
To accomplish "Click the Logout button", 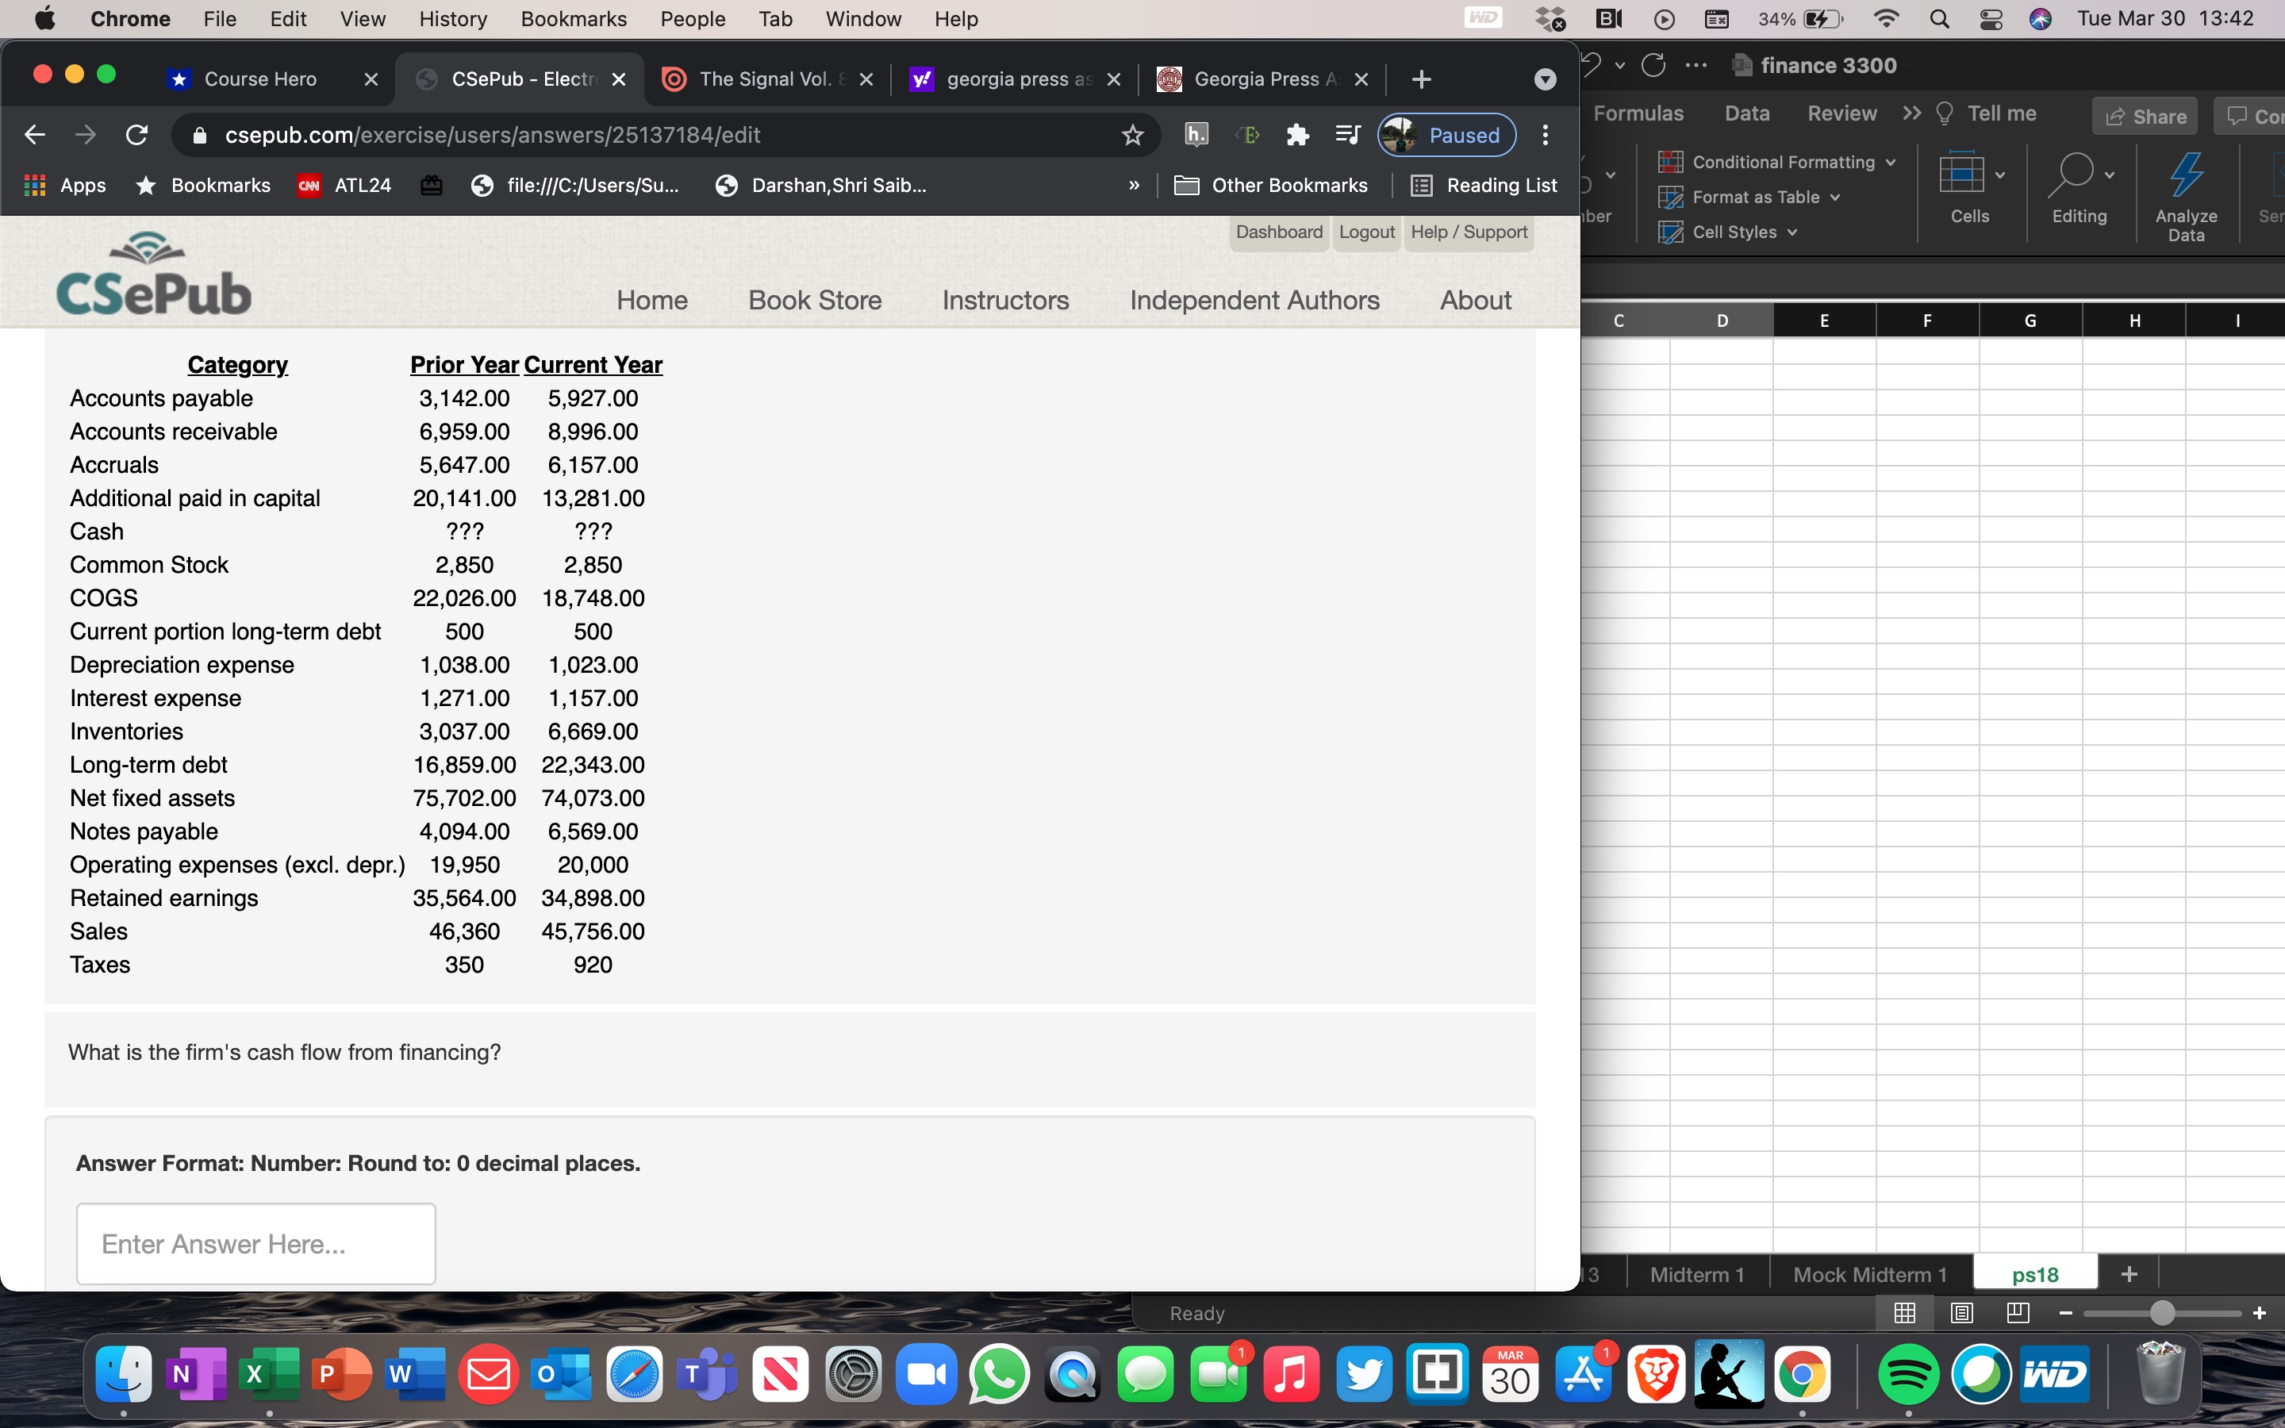I will pos(1365,232).
